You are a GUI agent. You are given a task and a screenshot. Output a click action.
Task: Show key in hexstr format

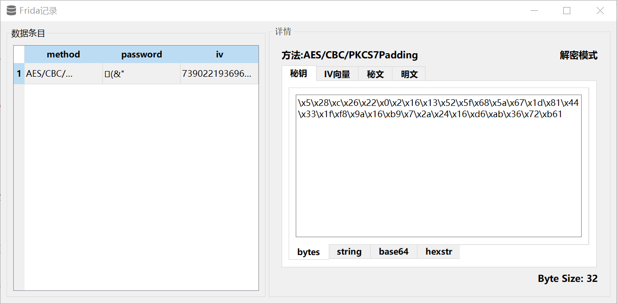438,252
